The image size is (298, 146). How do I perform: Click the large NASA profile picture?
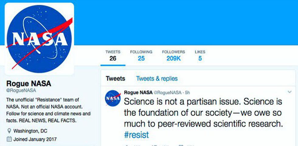coord(40,39)
